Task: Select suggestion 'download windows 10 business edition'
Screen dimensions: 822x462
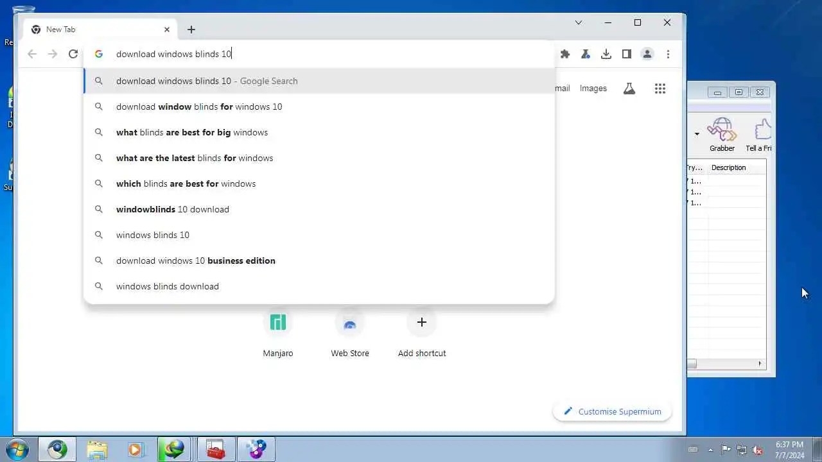Action: (x=319, y=261)
